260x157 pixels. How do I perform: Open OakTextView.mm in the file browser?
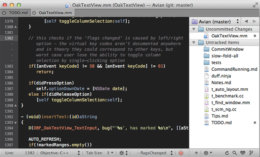point(229,36)
